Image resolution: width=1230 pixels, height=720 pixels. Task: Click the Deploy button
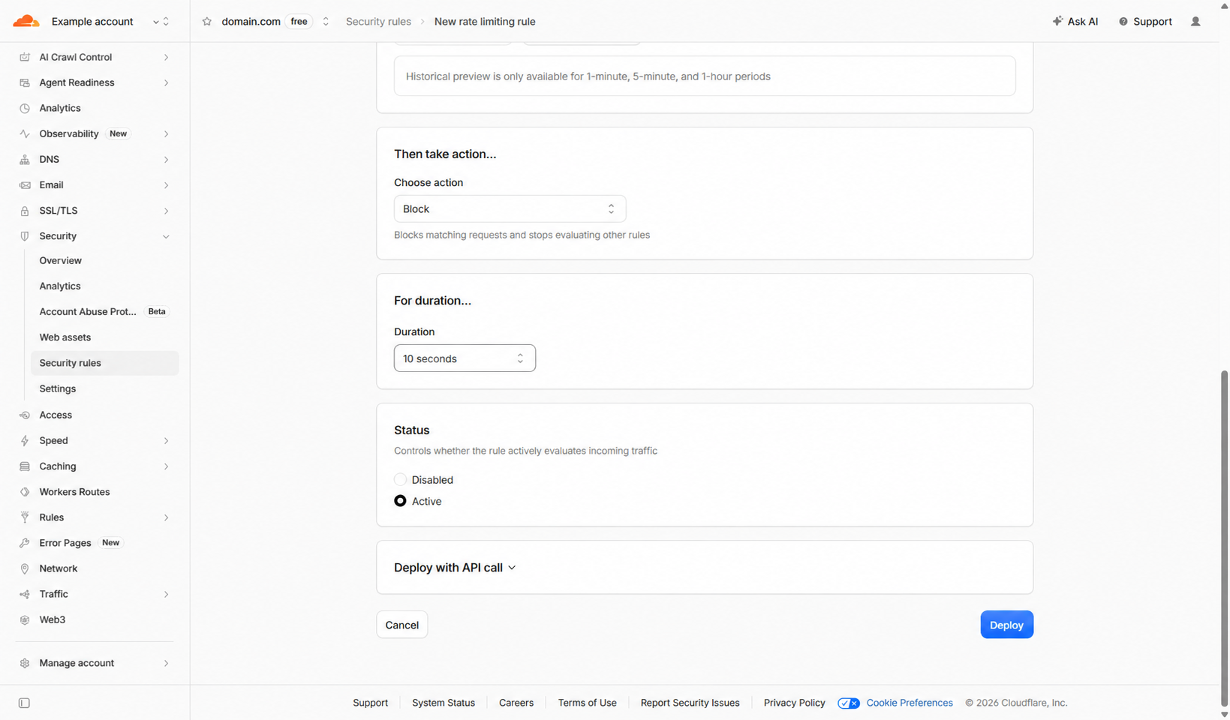pyautogui.click(x=1006, y=625)
